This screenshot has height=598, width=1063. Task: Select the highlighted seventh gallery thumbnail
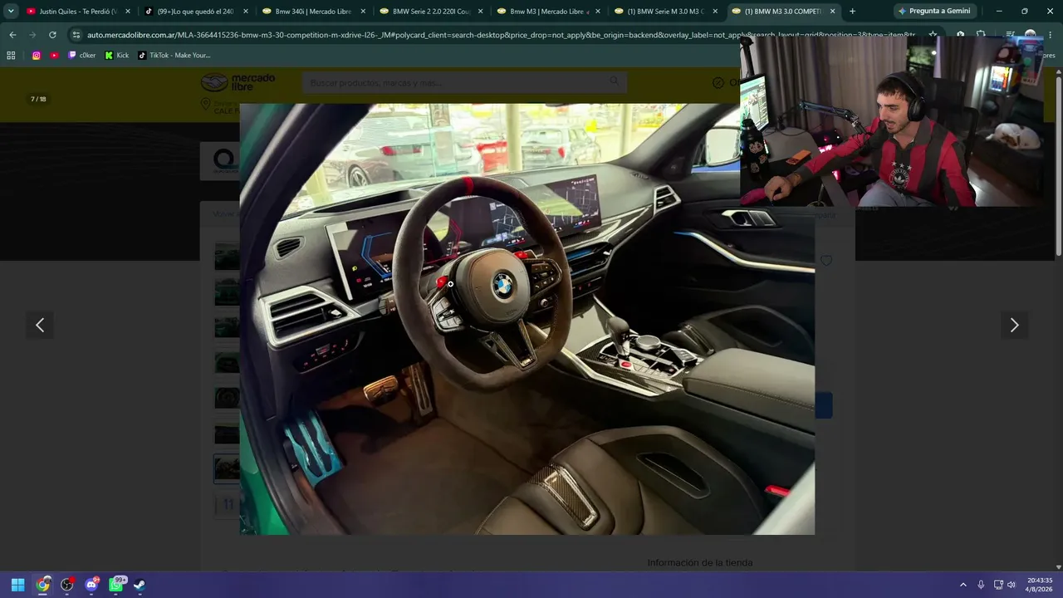(226, 468)
